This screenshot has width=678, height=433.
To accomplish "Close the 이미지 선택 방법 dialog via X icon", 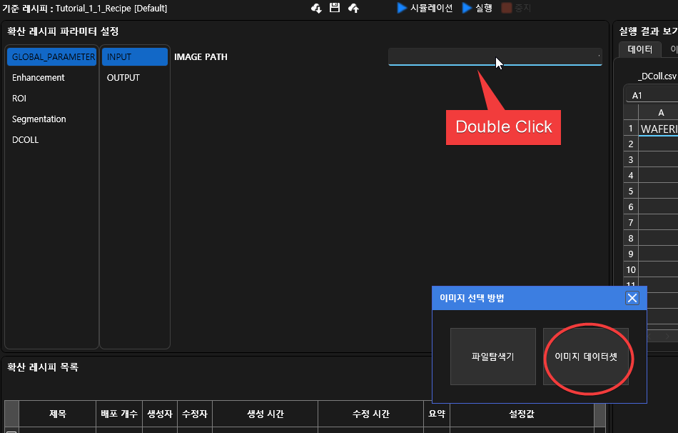I will [632, 298].
